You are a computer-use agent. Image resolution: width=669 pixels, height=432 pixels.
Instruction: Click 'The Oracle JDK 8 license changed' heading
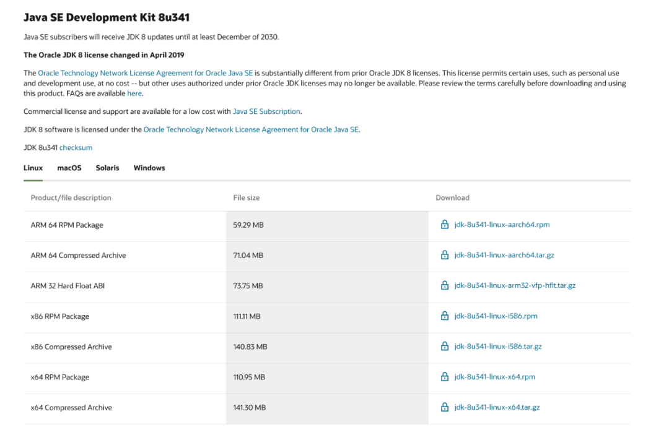point(104,55)
